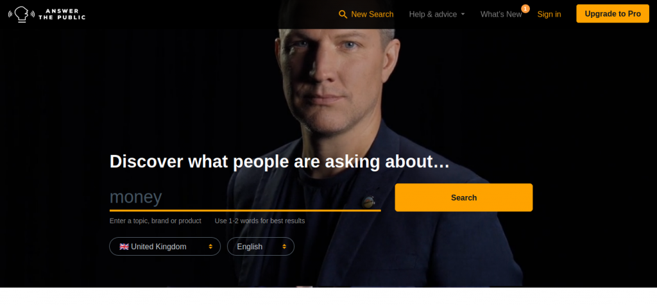Click the magnifying glass icon beside New Search
Viewport: 657px width, 305px height.
(343, 14)
